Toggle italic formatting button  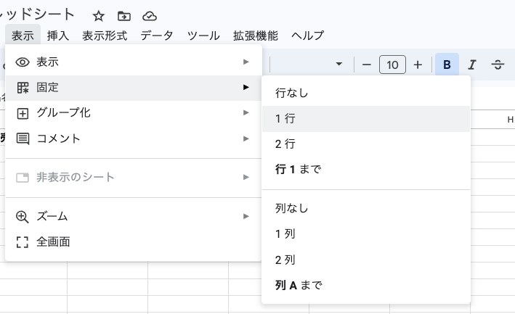472,65
